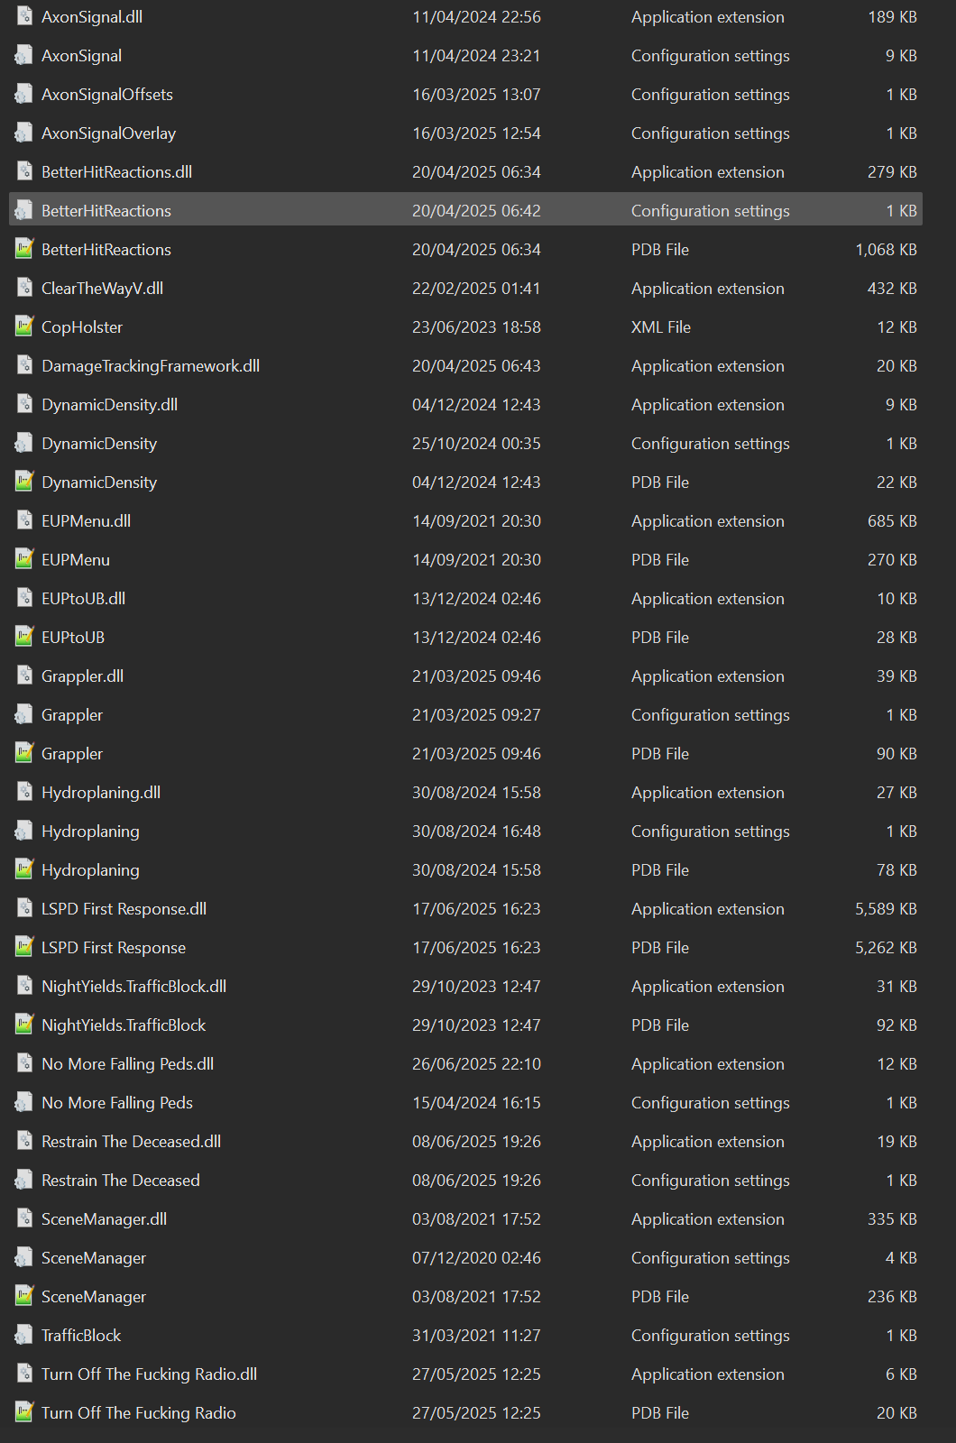Click the date 26/06/2025 22:10
Viewport: 956px width, 1443px height.
pos(476,1064)
